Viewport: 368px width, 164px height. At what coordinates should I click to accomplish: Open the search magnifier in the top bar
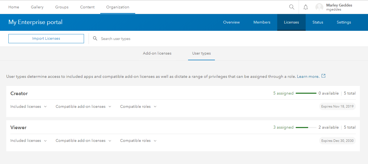292,7
